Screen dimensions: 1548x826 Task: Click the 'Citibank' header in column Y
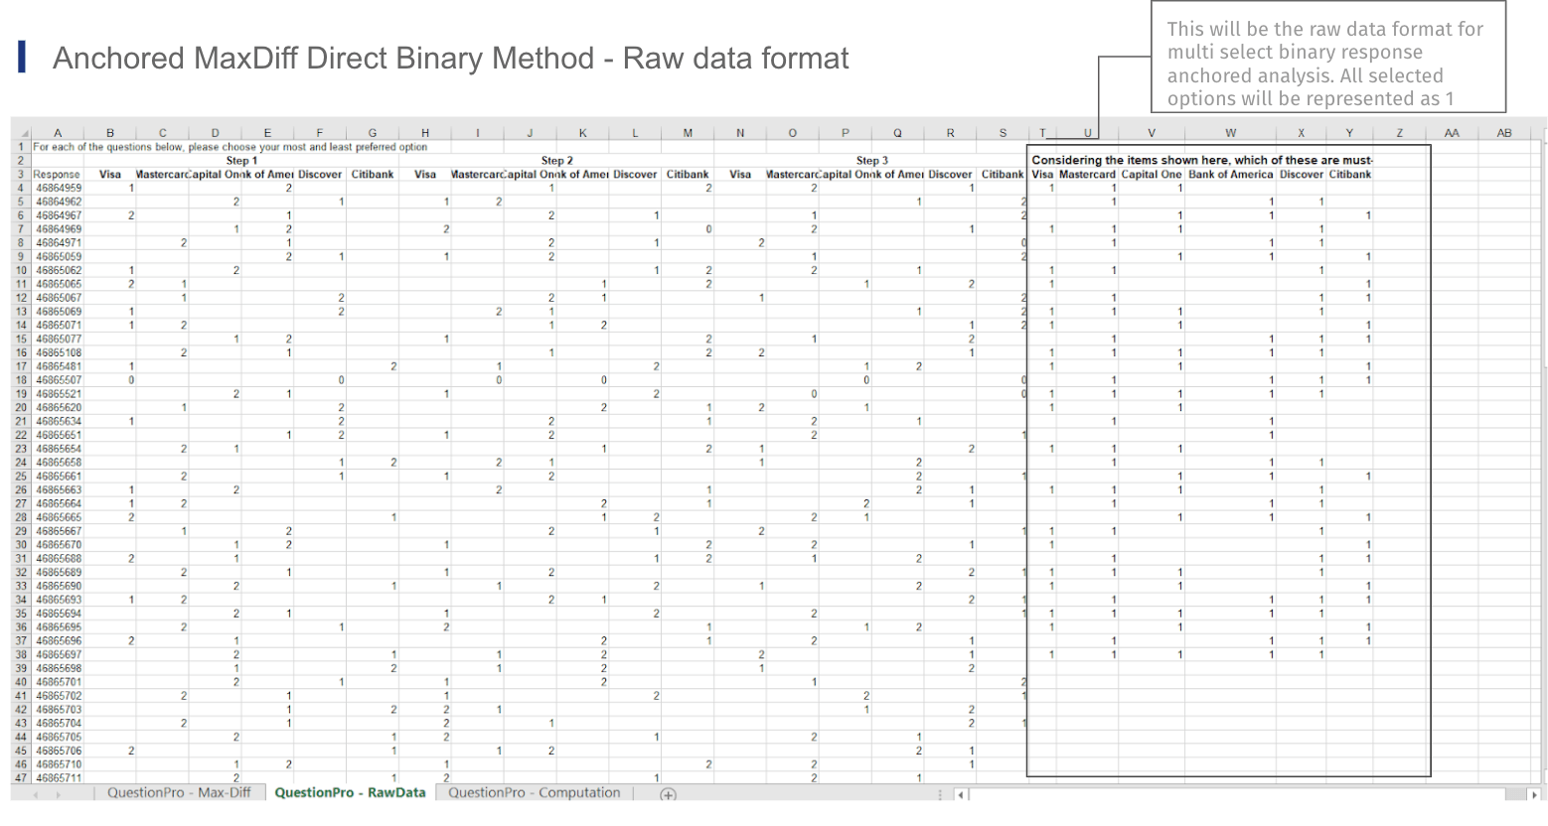(x=1349, y=174)
